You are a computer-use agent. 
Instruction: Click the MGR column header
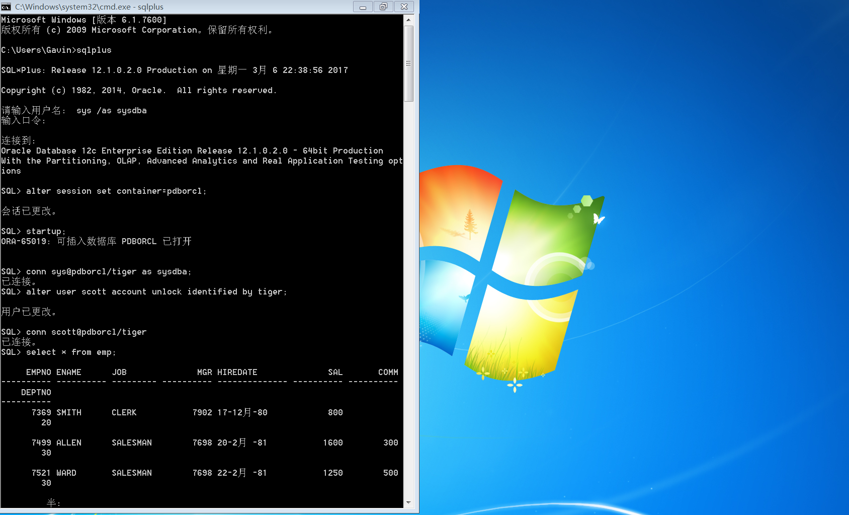205,372
